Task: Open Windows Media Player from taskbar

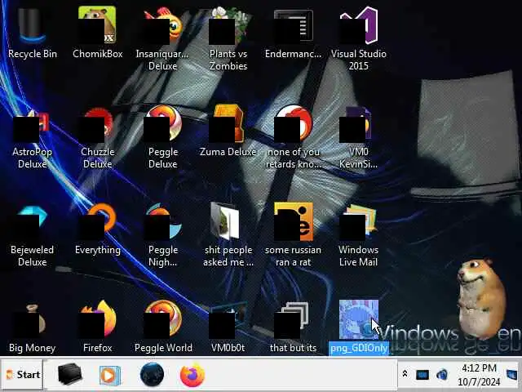Action: point(110,376)
